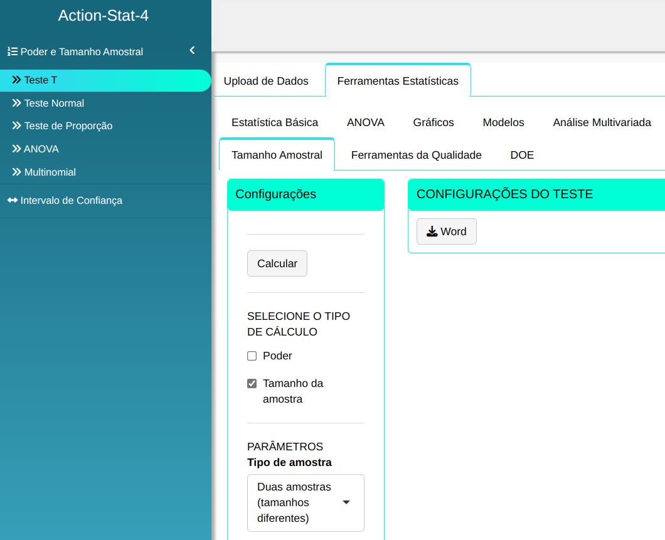Open Ferramentas da Qualidade tab
Image resolution: width=665 pixels, height=540 pixels.
tap(416, 155)
